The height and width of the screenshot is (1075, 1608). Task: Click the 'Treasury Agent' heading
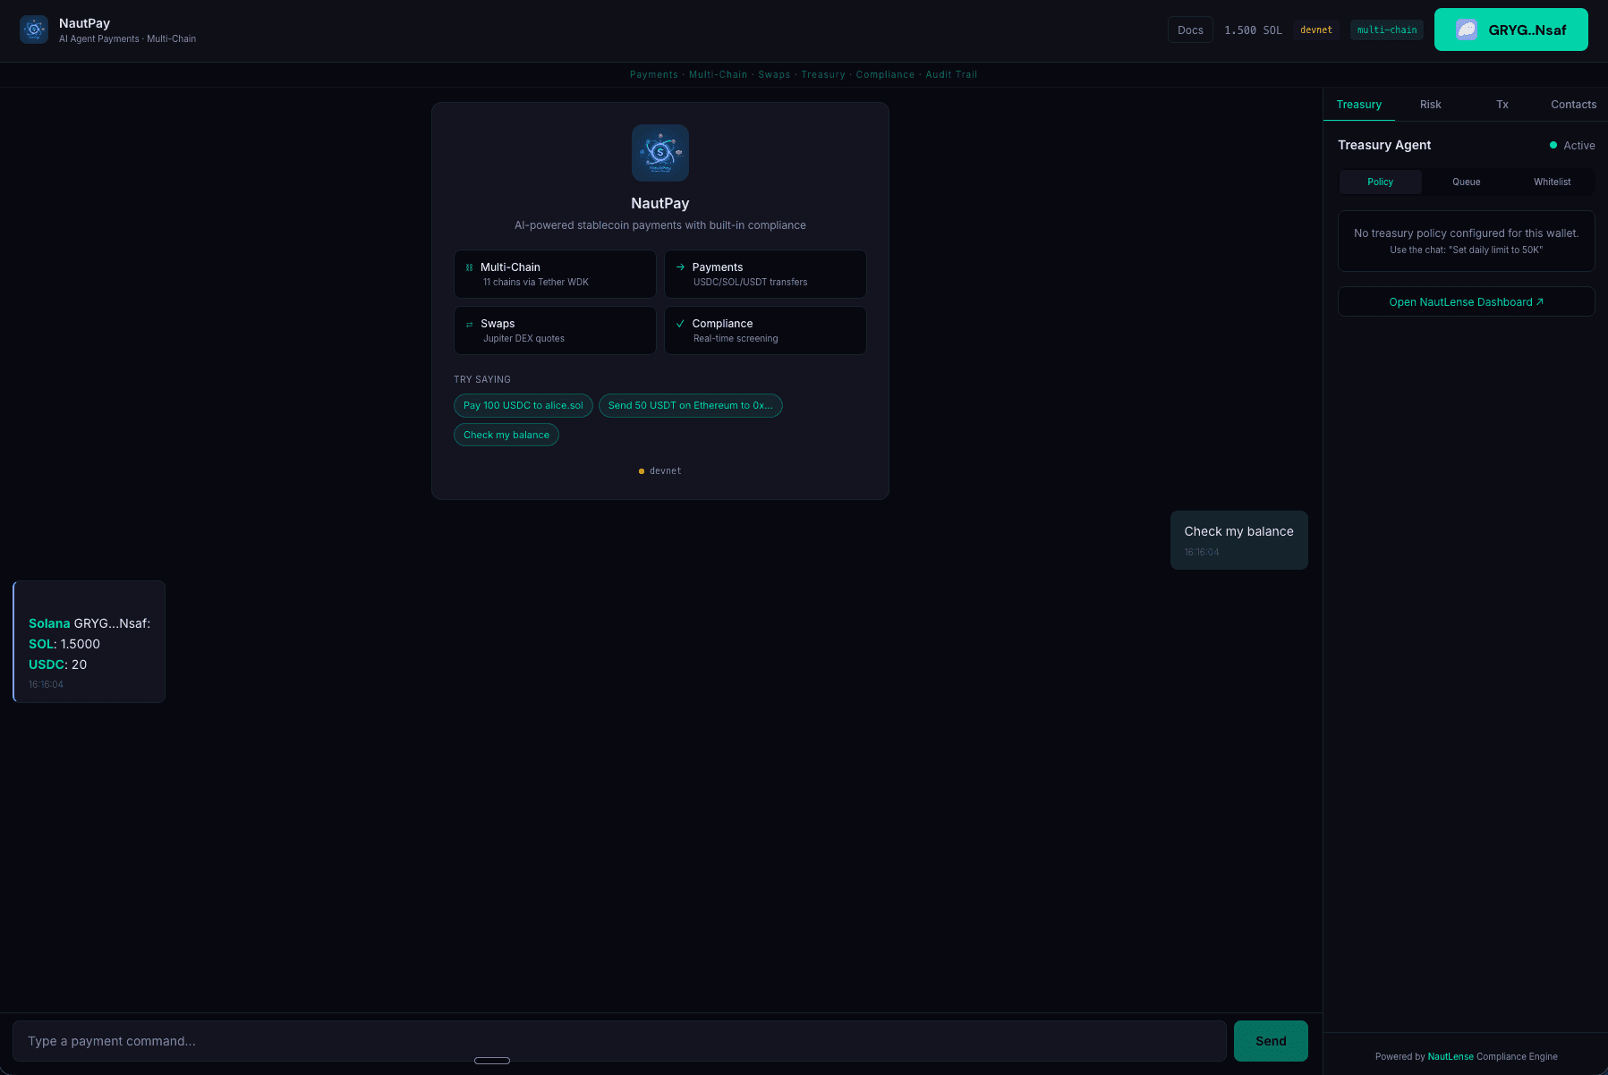click(x=1384, y=145)
